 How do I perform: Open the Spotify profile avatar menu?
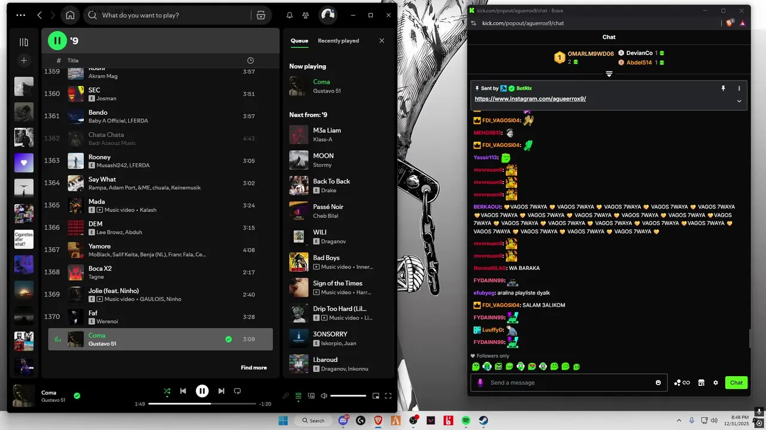point(327,15)
